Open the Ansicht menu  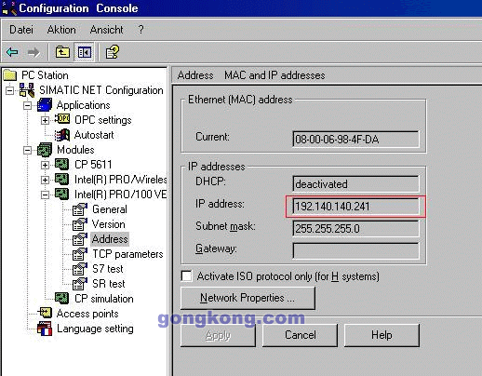pyautogui.click(x=106, y=30)
